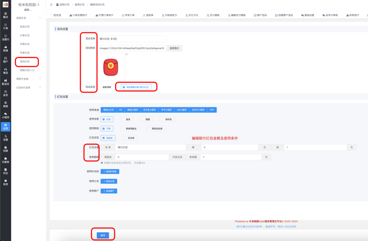Screen dimensions: 368x241
Task: Click the red envelope image thumbnail
Action: [111, 67]
